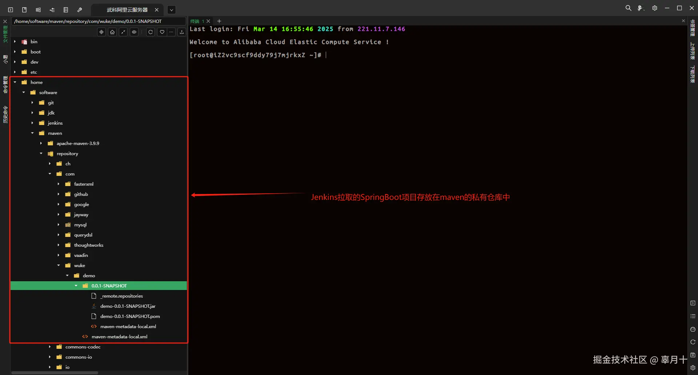Click the bookmark page icon in top toolbar
The image size is (698, 375).
coord(24,10)
